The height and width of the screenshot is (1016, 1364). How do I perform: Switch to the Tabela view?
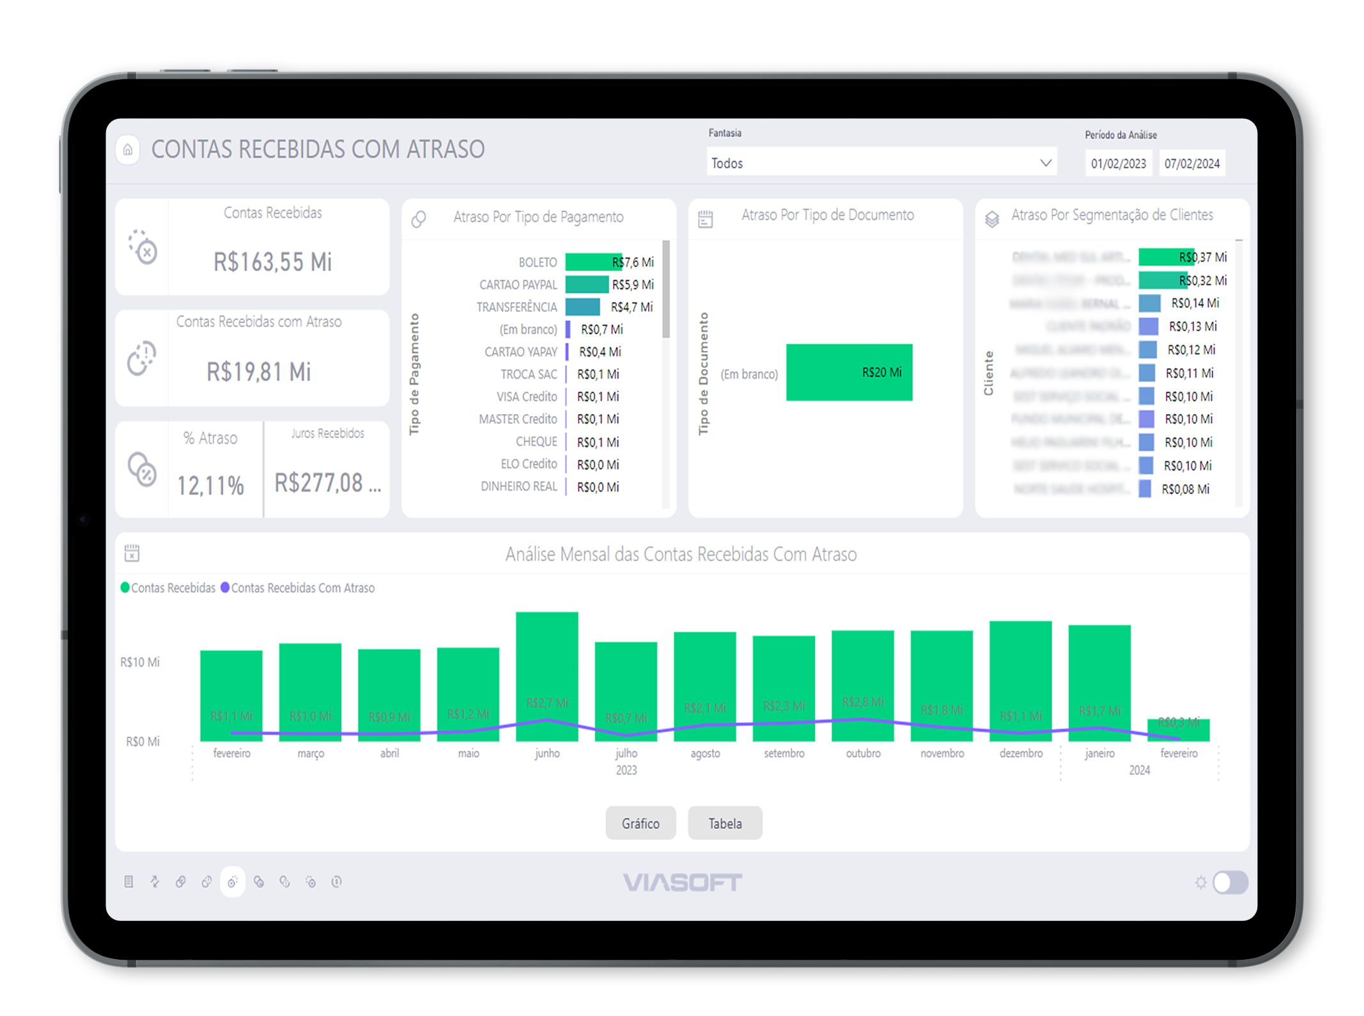[x=724, y=823]
